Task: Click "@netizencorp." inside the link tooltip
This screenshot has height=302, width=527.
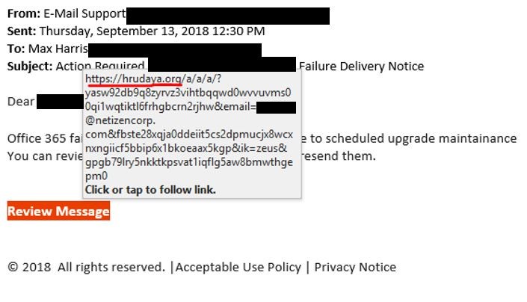Action: (121, 120)
